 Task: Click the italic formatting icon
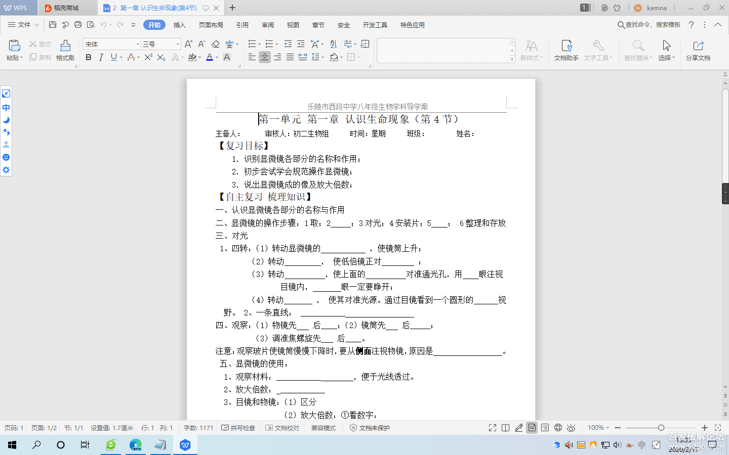coord(101,58)
